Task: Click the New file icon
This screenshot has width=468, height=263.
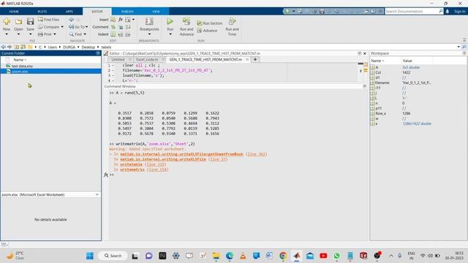Action: coord(7,22)
